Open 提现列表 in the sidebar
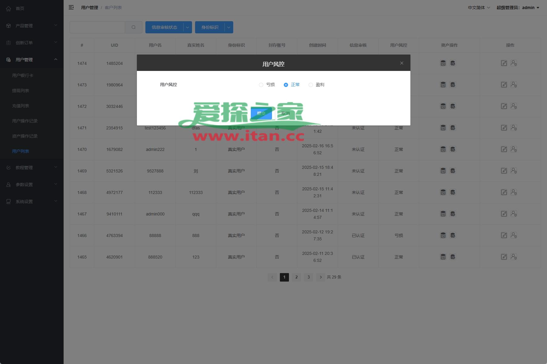The image size is (547, 364). (21, 91)
